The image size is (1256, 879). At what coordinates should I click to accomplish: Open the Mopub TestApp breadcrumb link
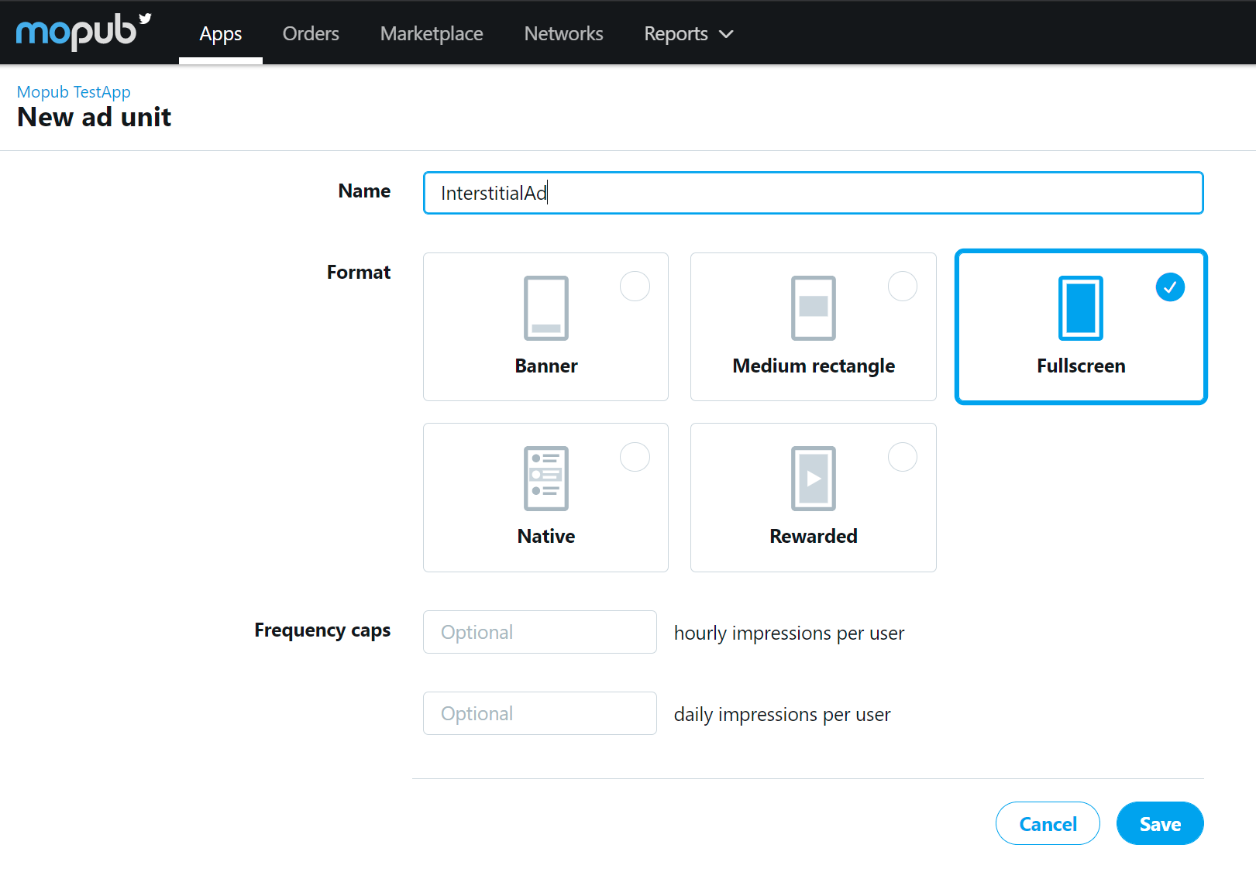click(x=74, y=91)
